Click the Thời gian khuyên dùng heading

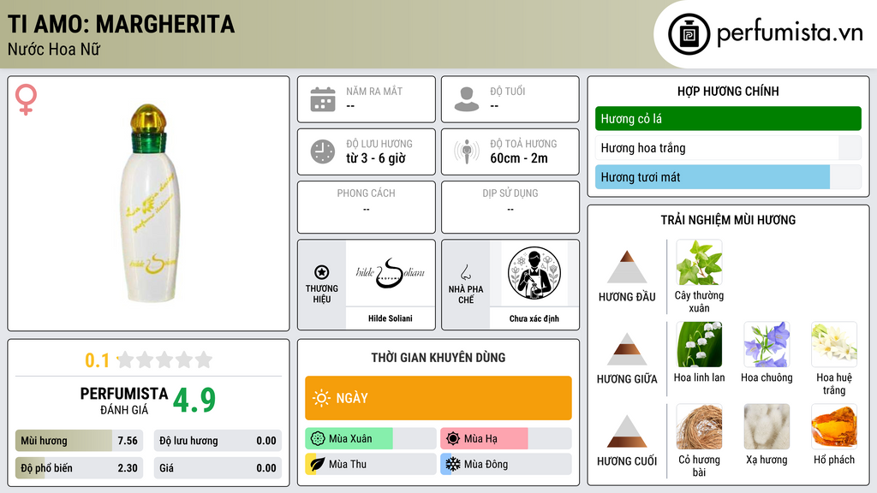(438, 357)
